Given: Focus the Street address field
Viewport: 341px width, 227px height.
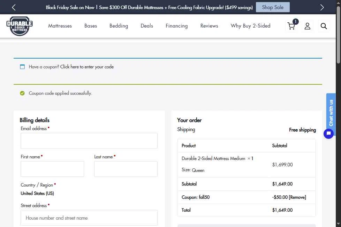Looking at the screenshot, I should pyautogui.click(x=89, y=218).
